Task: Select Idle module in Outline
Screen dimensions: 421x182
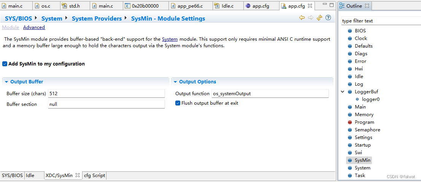Action: [x=359, y=77]
